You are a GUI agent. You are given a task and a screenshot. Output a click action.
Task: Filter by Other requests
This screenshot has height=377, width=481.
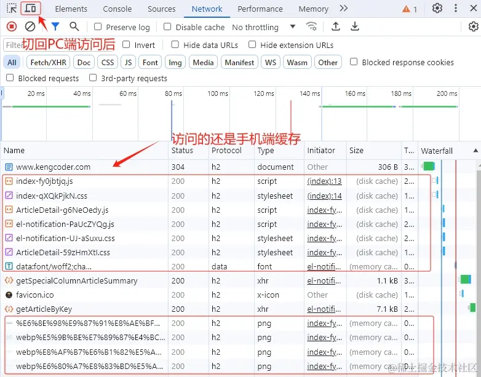pyautogui.click(x=328, y=62)
